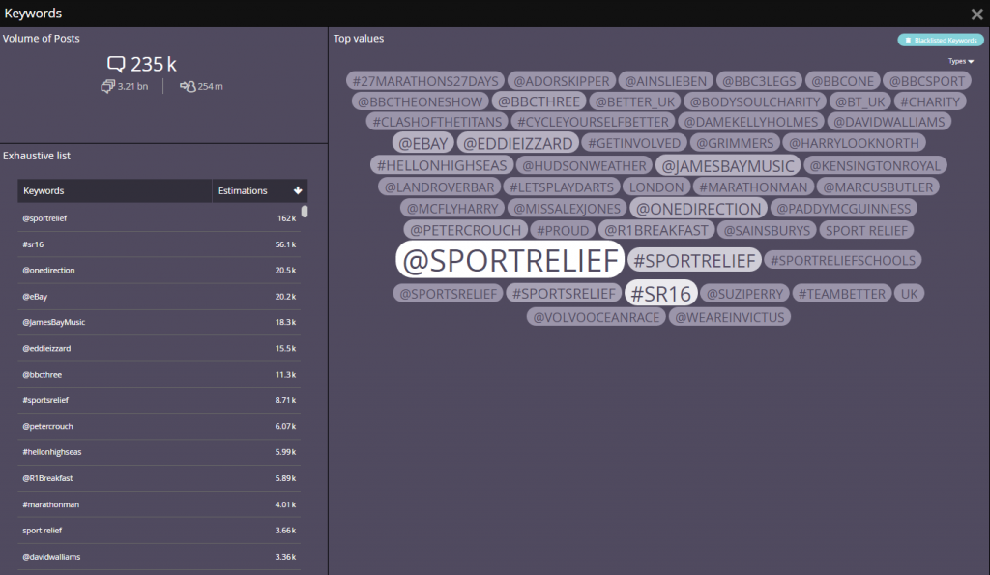This screenshot has height=575, width=990.
Task: Click the LONDON tag
Action: tap(656, 187)
